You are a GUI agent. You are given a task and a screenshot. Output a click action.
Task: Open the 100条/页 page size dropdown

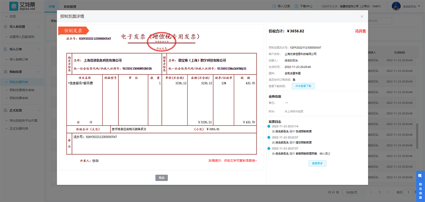pyautogui.click(x=353, y=192)
